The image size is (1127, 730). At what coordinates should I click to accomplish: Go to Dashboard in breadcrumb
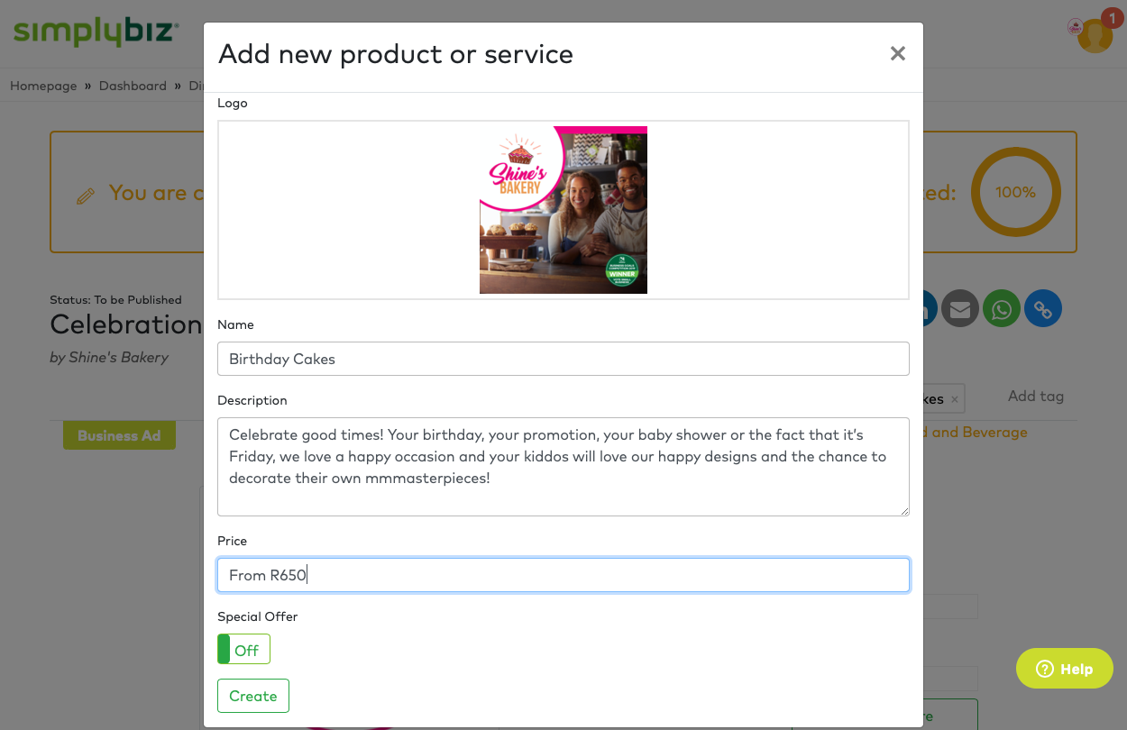click(x=133, y=86)
